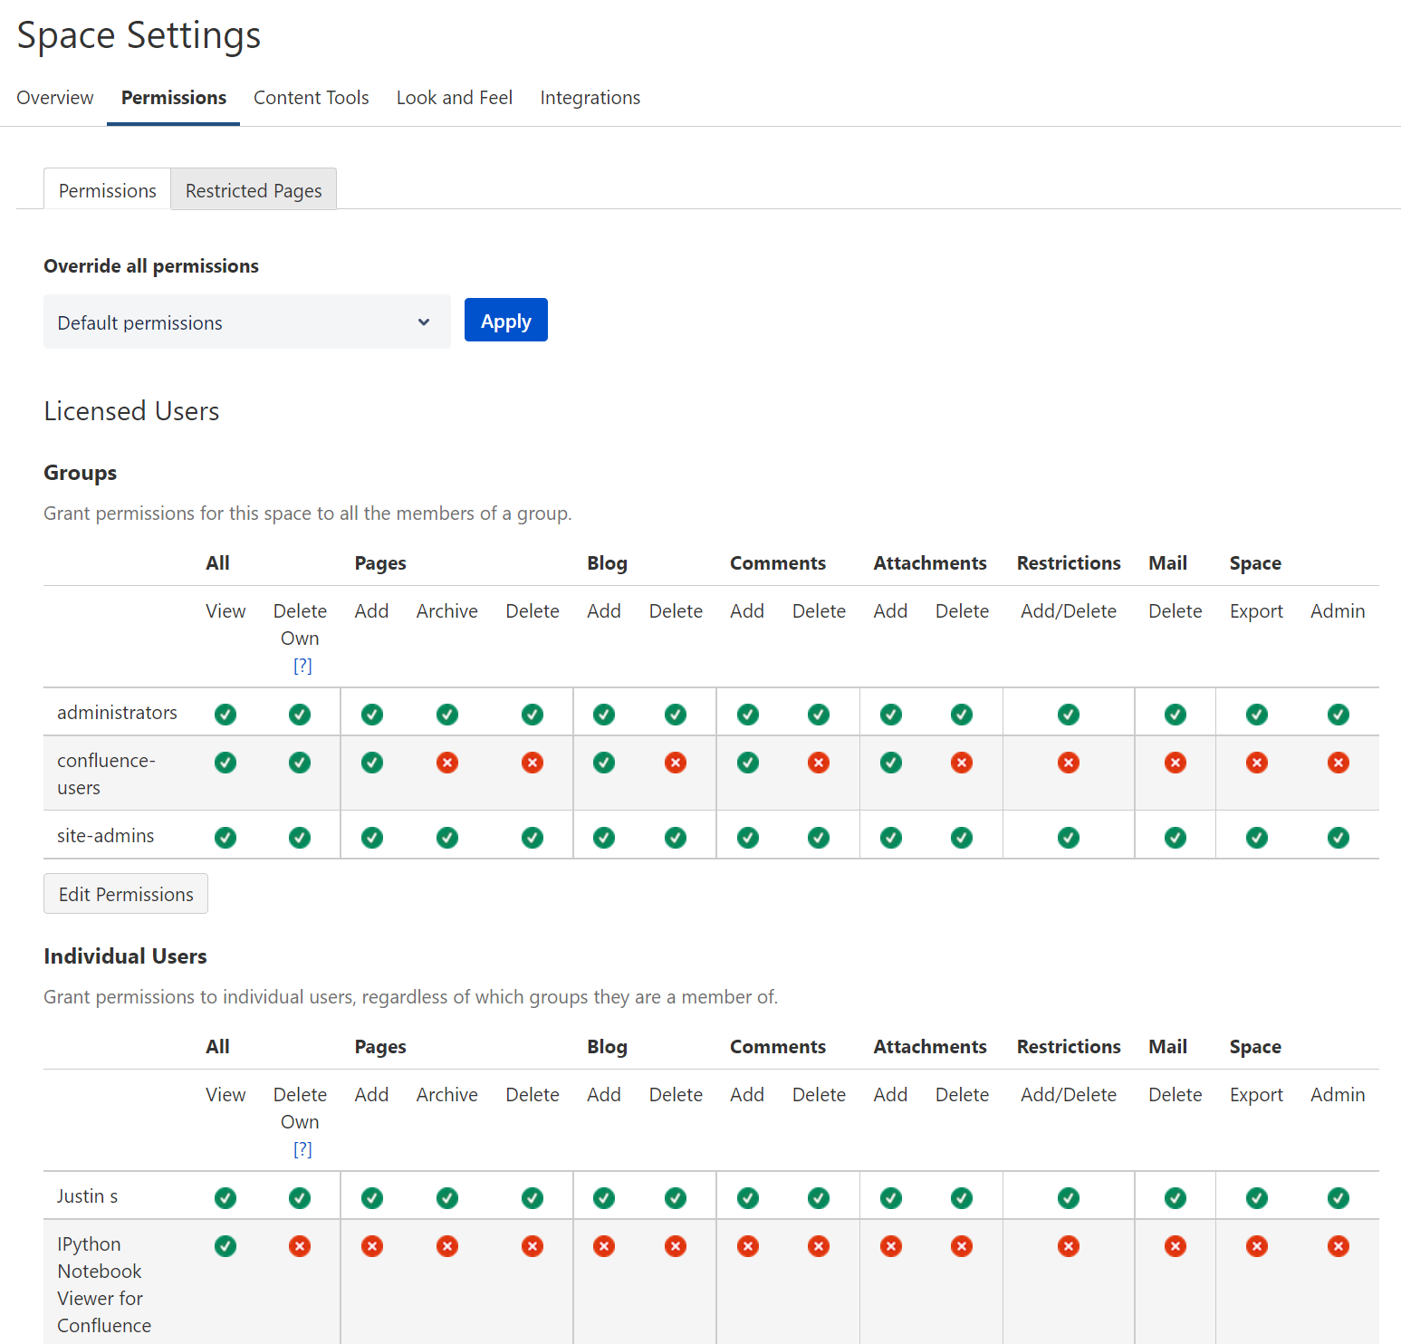Click confluence-users Pages Archive red cross icon
1401x1344 pixels.
tap(447, 763)
